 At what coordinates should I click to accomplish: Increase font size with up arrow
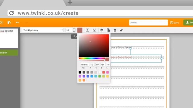74,29
